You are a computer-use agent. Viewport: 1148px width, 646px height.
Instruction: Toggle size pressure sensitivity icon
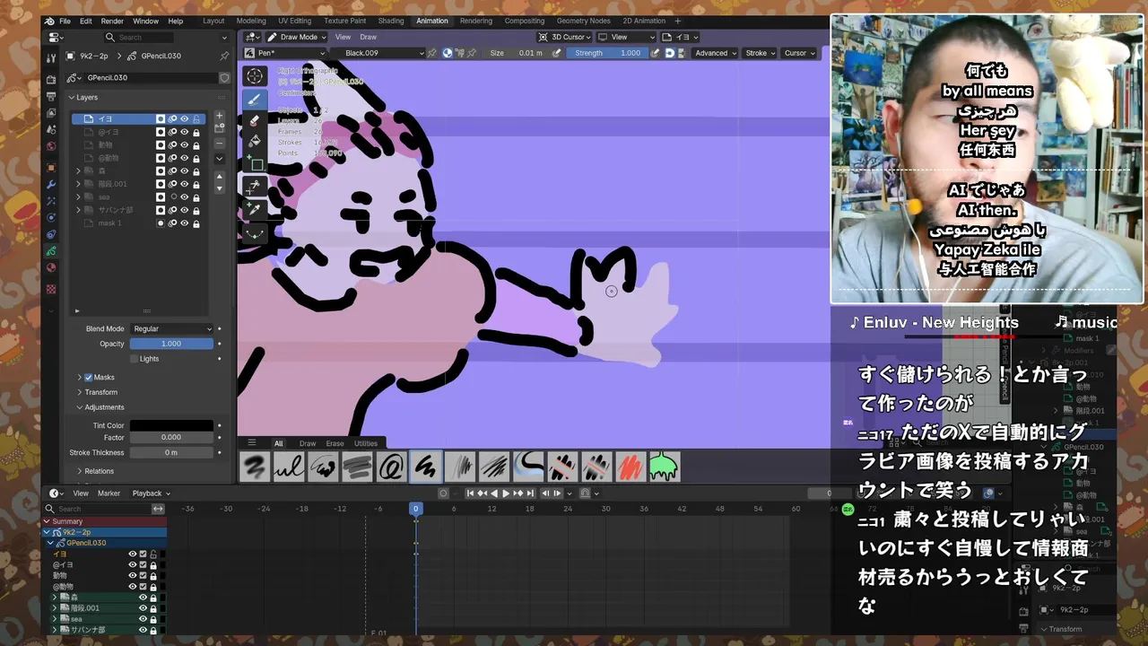(x=557, y=53)
